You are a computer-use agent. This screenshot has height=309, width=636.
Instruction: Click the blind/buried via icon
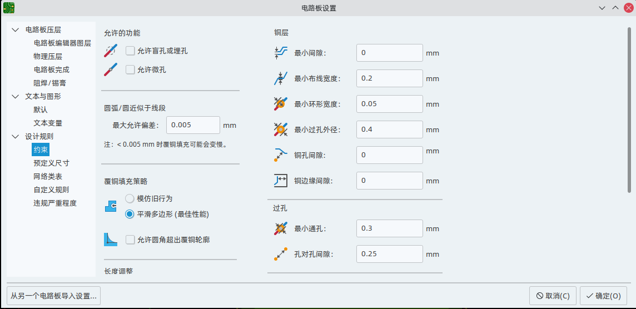pos(111,51)
